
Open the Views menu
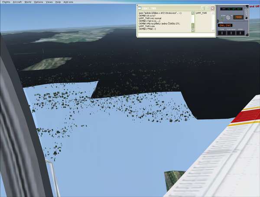click(49, 2)
